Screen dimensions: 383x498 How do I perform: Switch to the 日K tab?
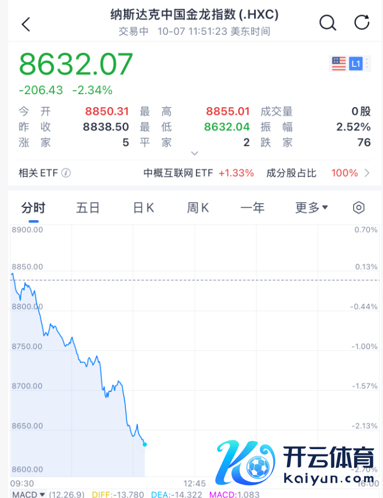[x=143, y=207]
